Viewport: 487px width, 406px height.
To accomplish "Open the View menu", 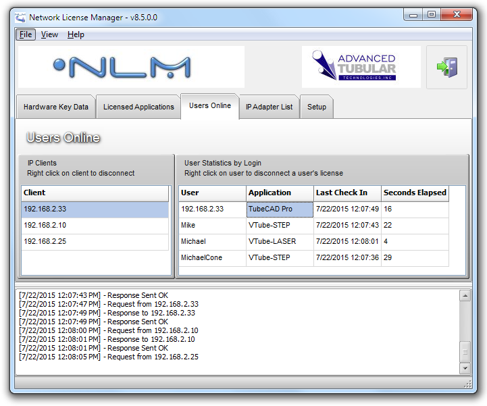I will tap(49, 34).
